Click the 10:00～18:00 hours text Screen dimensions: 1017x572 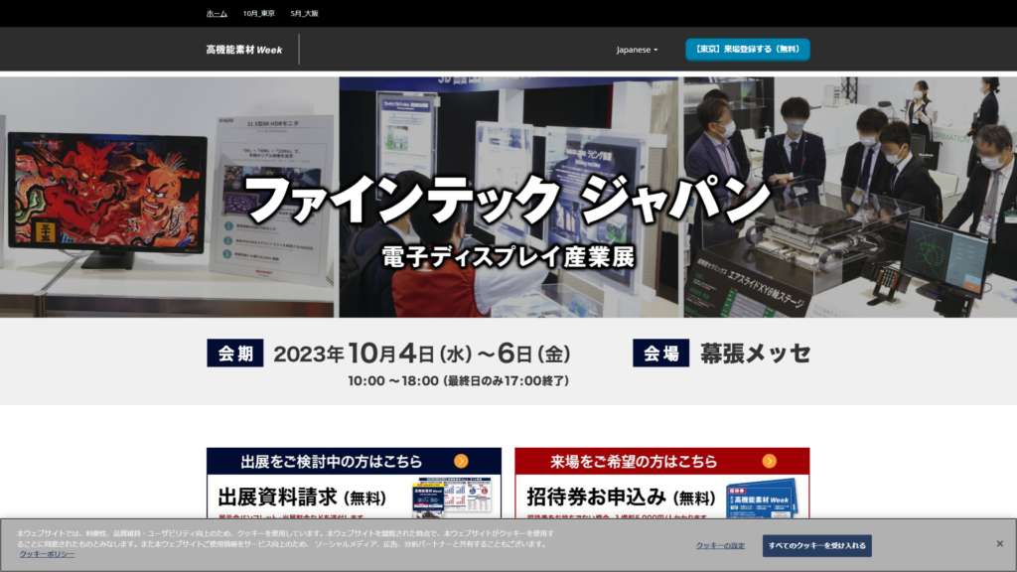458,380
